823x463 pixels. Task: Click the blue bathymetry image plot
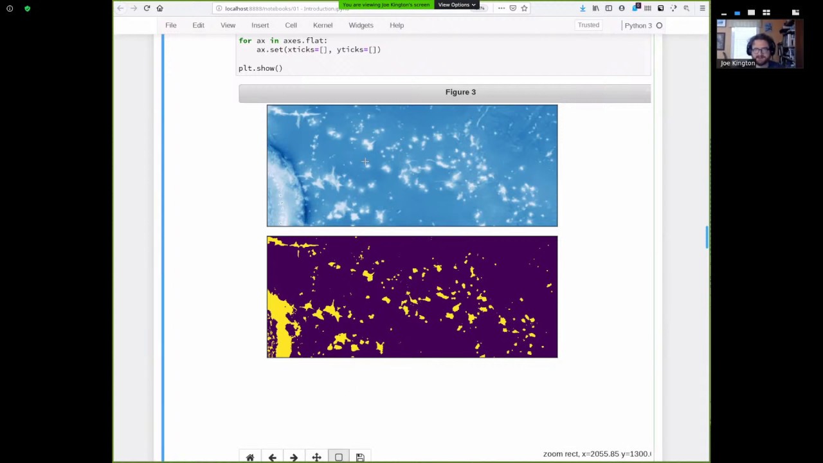click(412, 166)
